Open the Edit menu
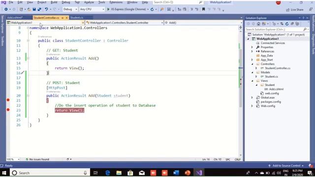The height and width of the screenshot is (177, 315). (x=20, y=2)
